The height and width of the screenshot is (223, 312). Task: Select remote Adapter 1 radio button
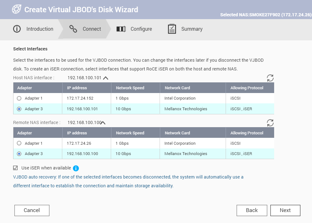tap(19, 143)
